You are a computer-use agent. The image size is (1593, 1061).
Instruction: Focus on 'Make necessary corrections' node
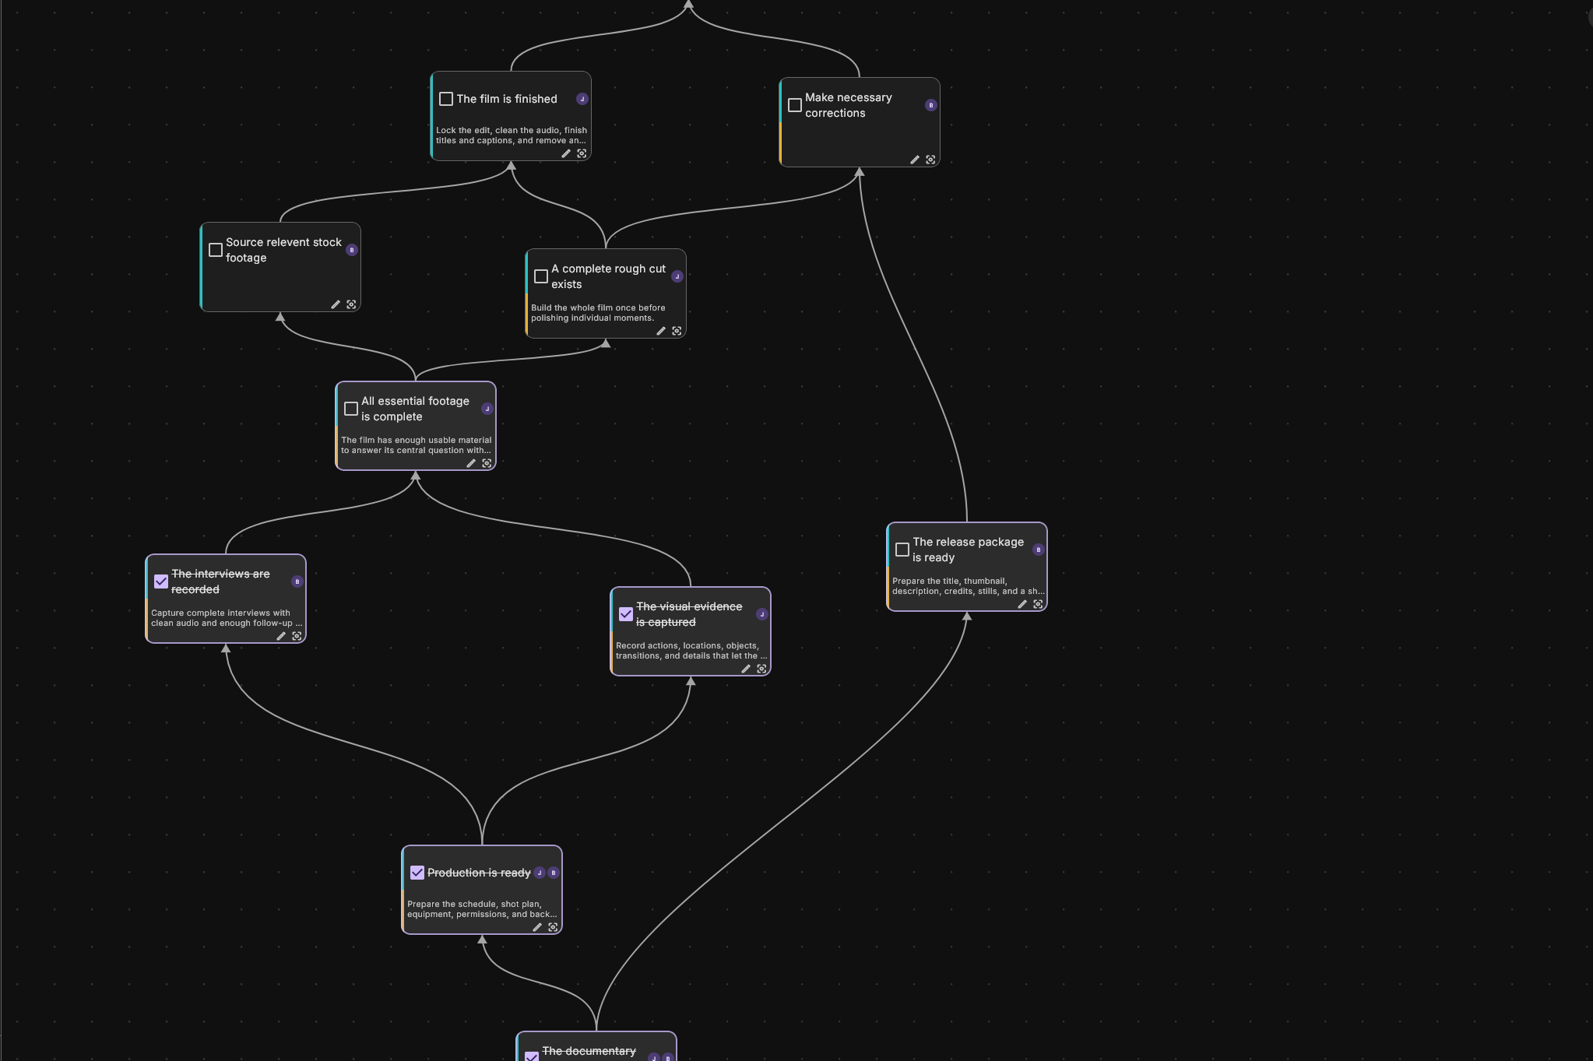(930, 160)
